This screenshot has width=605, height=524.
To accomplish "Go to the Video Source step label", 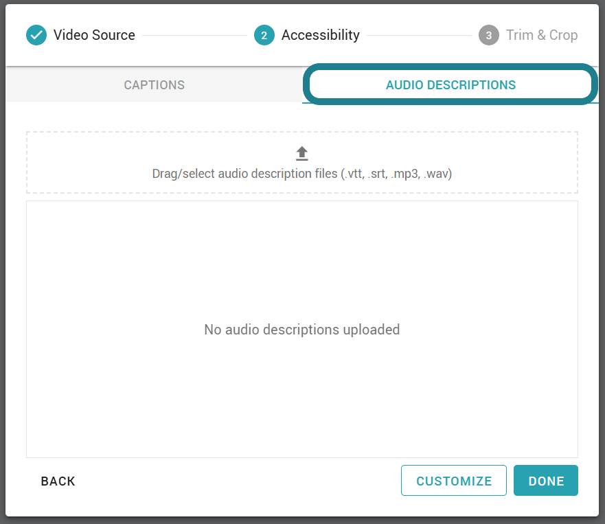I will pos(94,35).
